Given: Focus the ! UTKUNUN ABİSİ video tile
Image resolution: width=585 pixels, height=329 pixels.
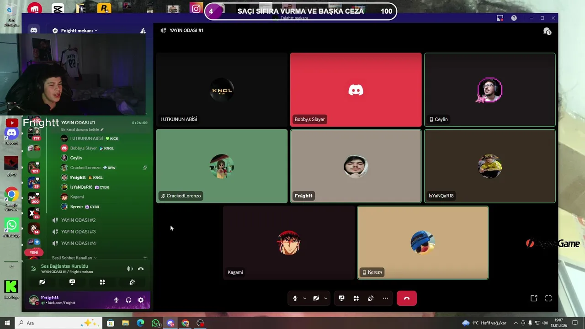Looking at the screenshot, I should click(222, 90).
